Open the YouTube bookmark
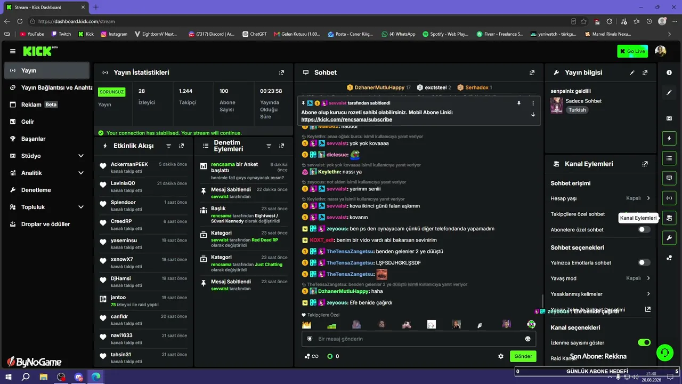This screenshot has height=384, width=682. click(x=32, y=34)
